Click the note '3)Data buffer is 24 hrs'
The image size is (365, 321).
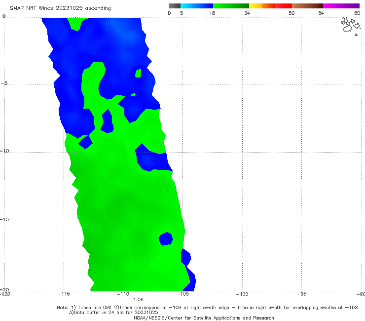coord(113,313)
